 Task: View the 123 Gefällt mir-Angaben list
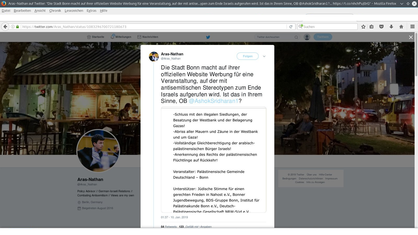(195, 227)
